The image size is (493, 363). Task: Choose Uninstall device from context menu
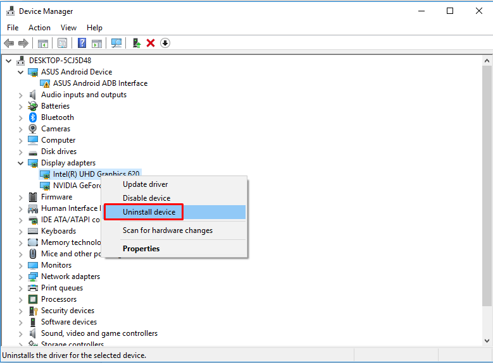pos(149,212)
